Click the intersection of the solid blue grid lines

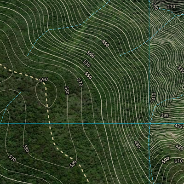(x=149, y=123)
